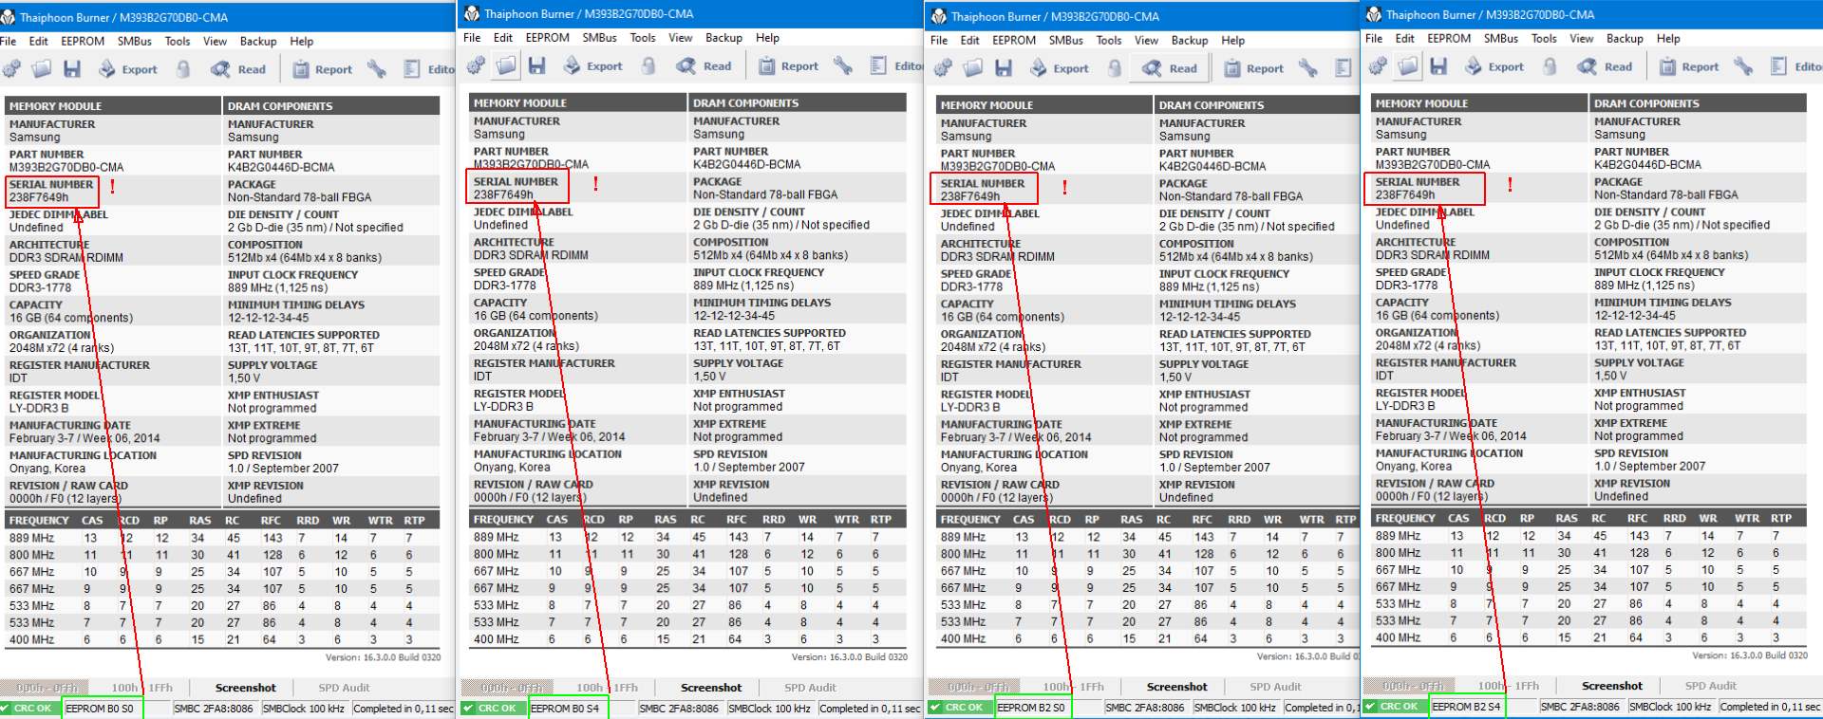This screenshot has height=719, width=1823.
Task: Select the Screenshot tab in the second window
Action: click(711, 688)
